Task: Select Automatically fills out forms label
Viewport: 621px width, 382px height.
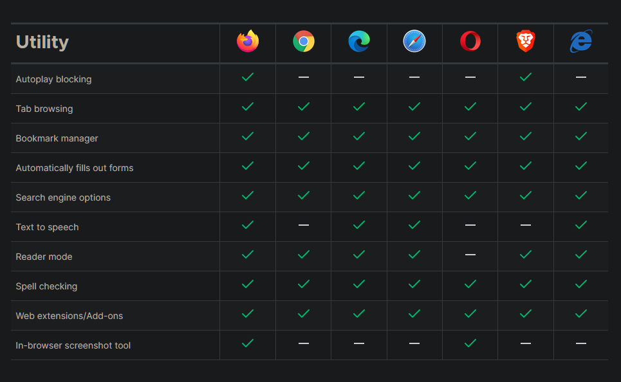Action: coord(75,168)
